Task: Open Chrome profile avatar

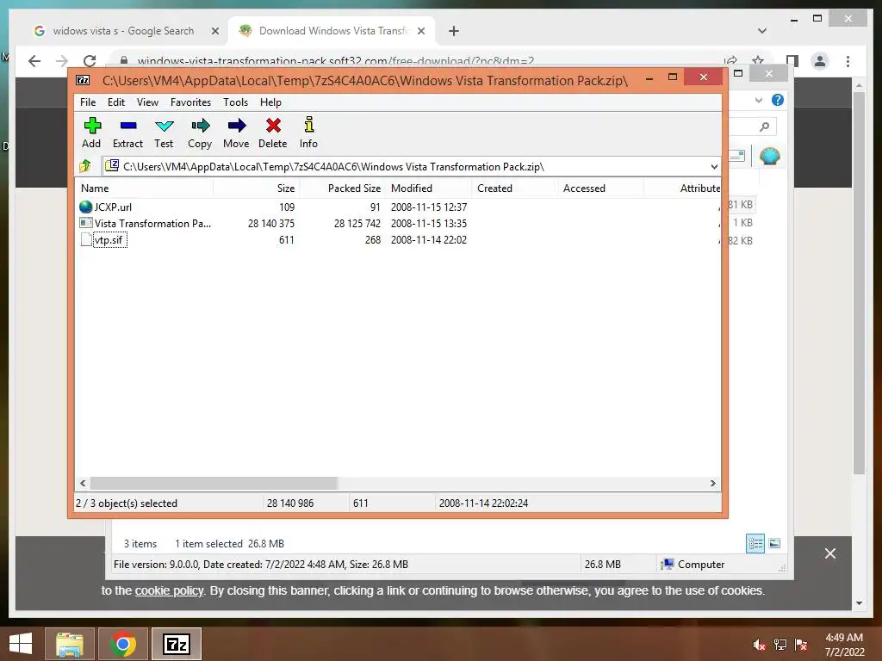Action: point(820,61)
